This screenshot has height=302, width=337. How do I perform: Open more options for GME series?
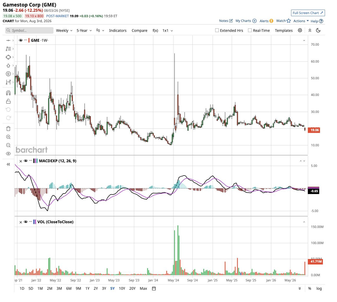pos(26,40)
